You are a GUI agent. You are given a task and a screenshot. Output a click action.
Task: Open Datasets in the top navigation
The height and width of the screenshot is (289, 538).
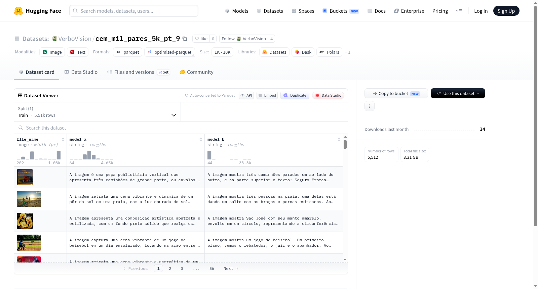tap(270, 11)
